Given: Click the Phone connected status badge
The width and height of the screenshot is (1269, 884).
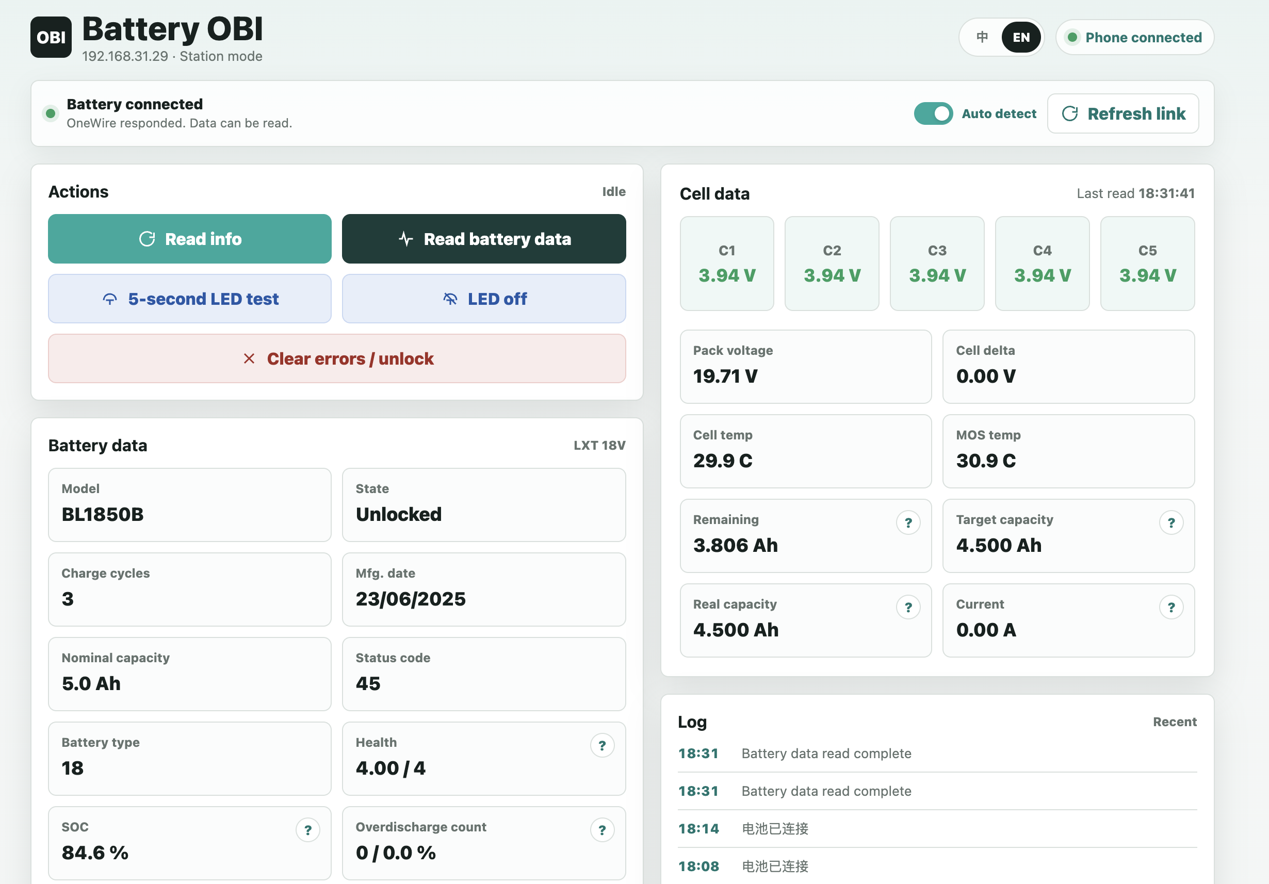Looking at the screenshot, I should click(1135, 37).
